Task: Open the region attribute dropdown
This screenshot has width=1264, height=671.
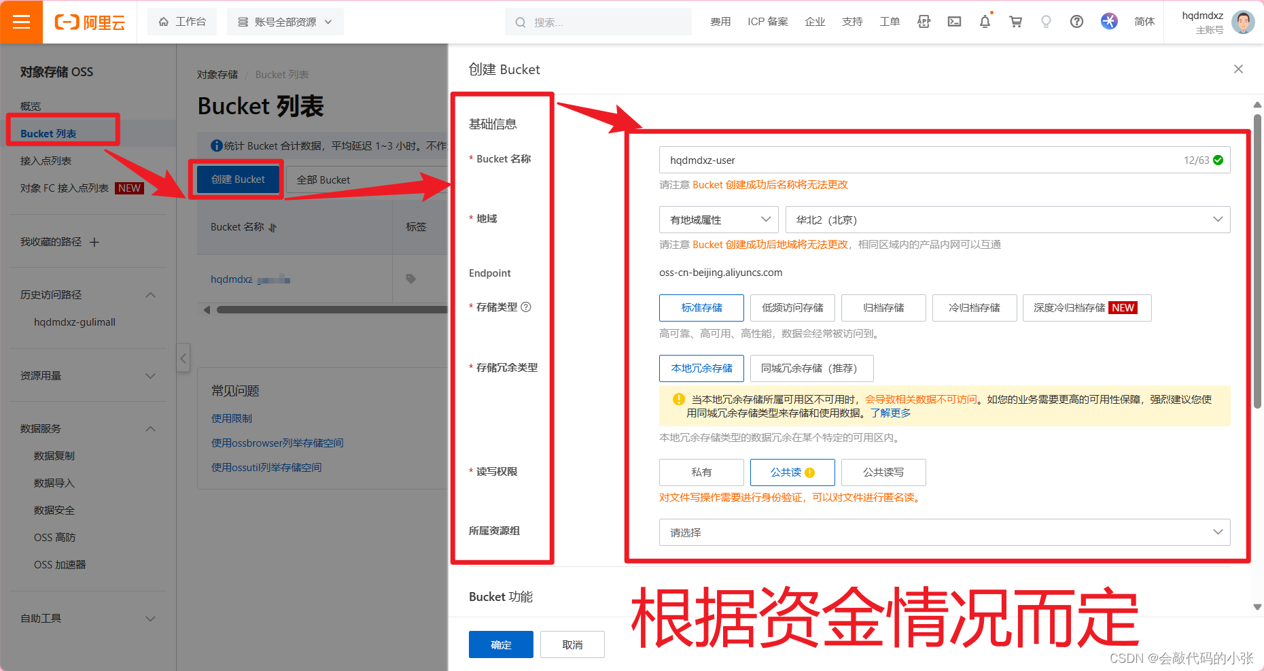Action: pyautogui.click(x=720, y=220)
